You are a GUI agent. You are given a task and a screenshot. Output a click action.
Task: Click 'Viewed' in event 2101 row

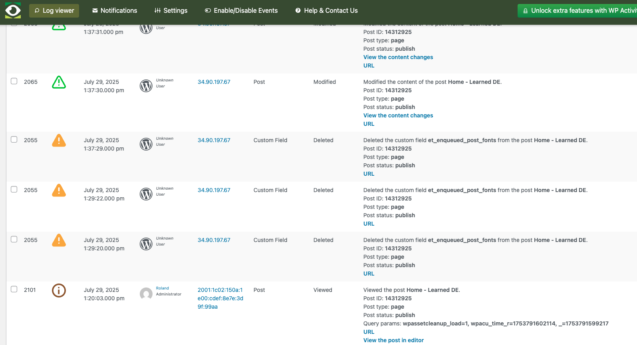[323, 290]
